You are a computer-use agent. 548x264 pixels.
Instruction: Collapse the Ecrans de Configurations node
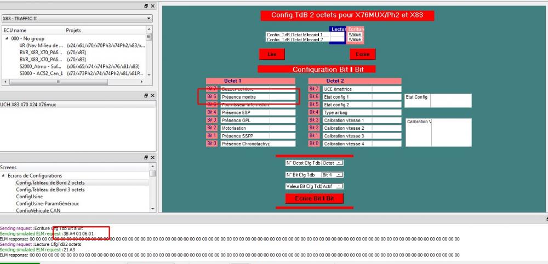[3, 176]
